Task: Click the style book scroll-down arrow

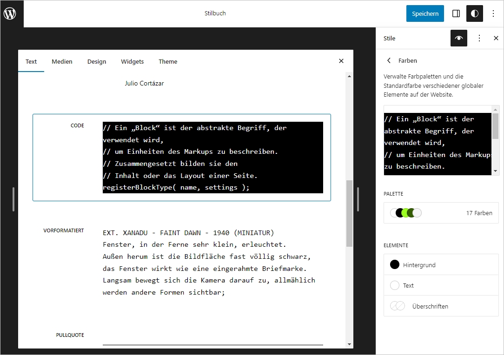Action: pyautogui.click(x=349, y=344)
